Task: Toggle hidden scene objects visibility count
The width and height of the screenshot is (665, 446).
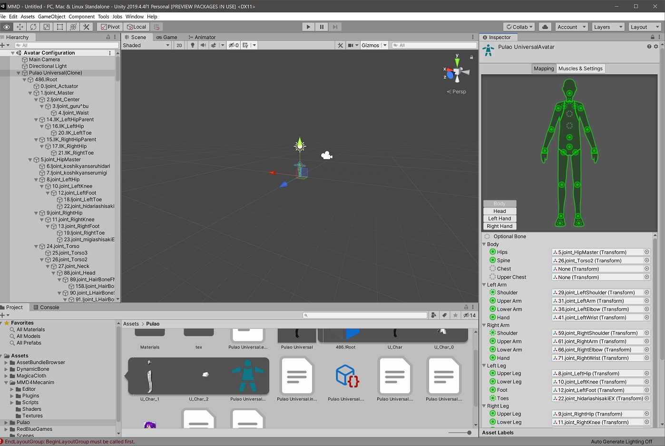Action: 233,45
